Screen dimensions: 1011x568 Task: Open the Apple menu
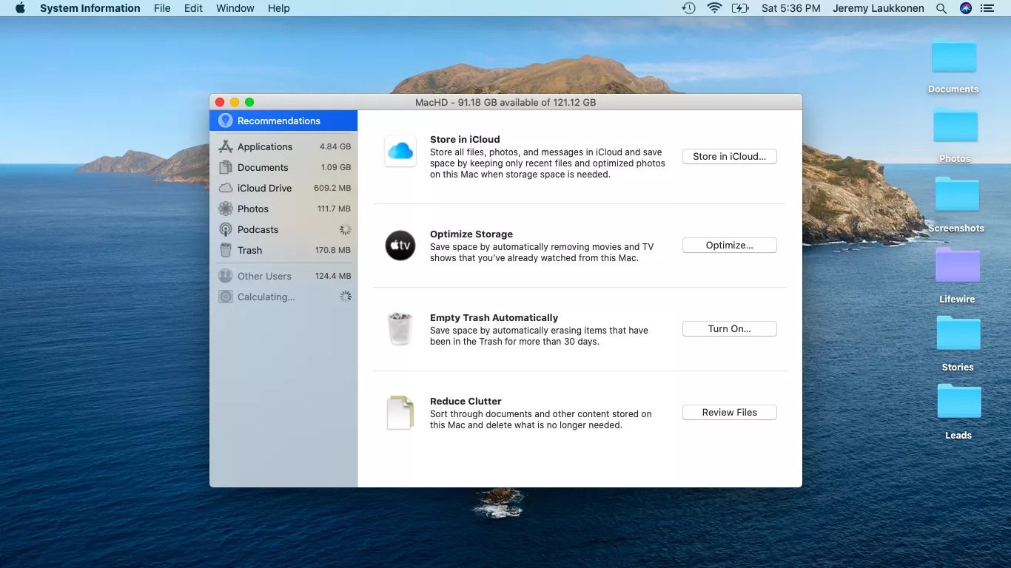[x=20, y=8]
